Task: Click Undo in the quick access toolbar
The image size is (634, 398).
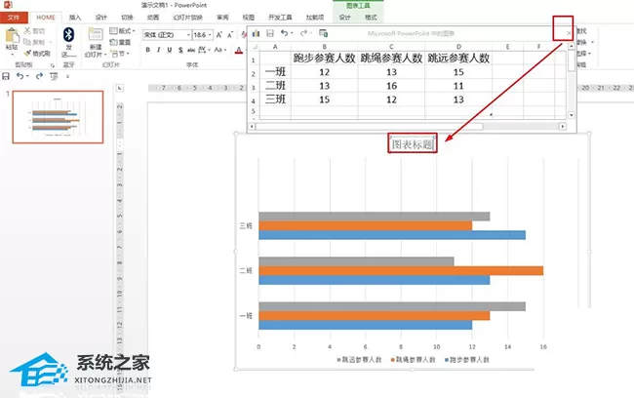Action: [20, 76]
